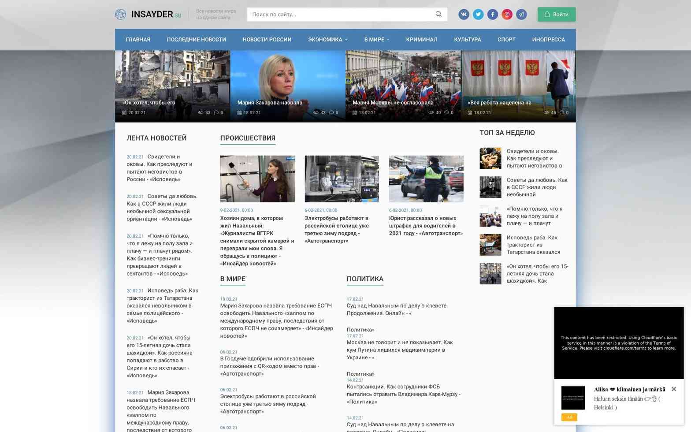Go to Последние новости tab

tap(196, 40)
